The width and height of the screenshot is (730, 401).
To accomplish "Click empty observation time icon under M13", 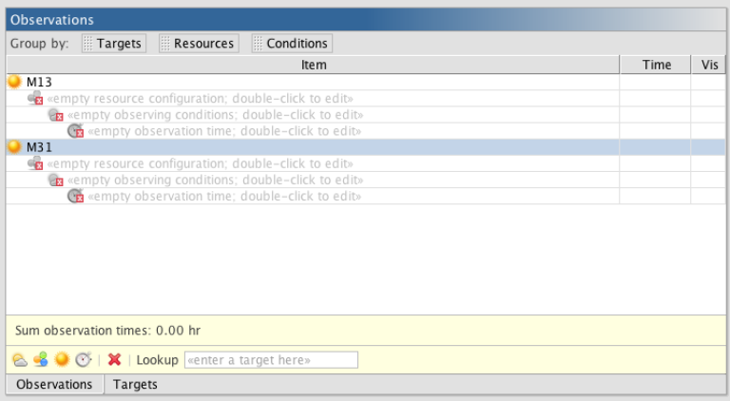I will click(x=75, y=131).
